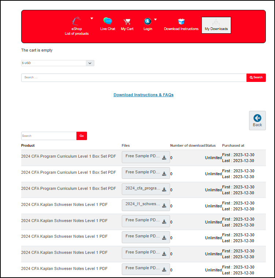The height and width of the screenshot is (278, 275).
Task: Click the main site search field
Action: click(x=133, y=78)
